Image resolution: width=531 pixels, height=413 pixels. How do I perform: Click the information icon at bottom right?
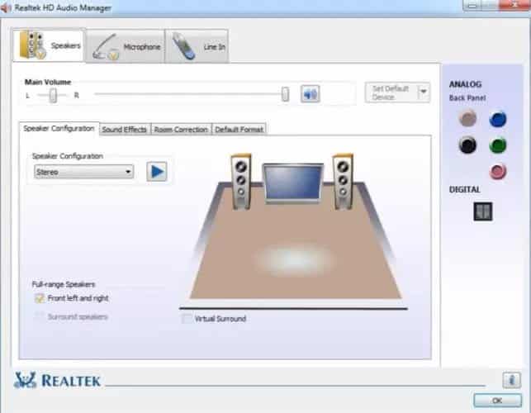[511, 381]
